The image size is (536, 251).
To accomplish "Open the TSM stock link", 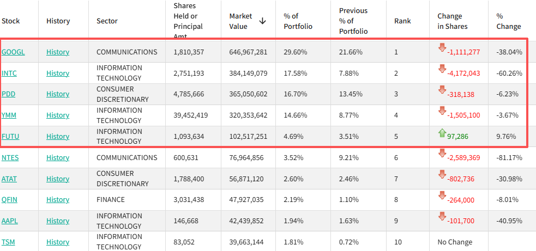I will click(8, 242).
